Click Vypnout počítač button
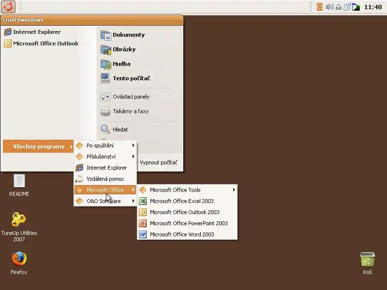This screenshot has height=290, width=387. click(x=159, y=162)
